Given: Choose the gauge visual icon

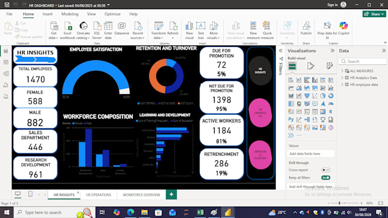Looking at the screenshot, I should coord(331,104).
